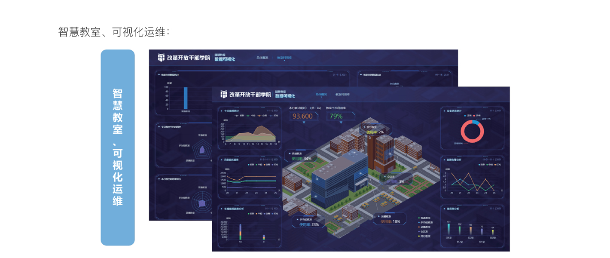Click the academy logo in back dashboard
This screenshot has width=610, height=258.
(x=161, y=58)
